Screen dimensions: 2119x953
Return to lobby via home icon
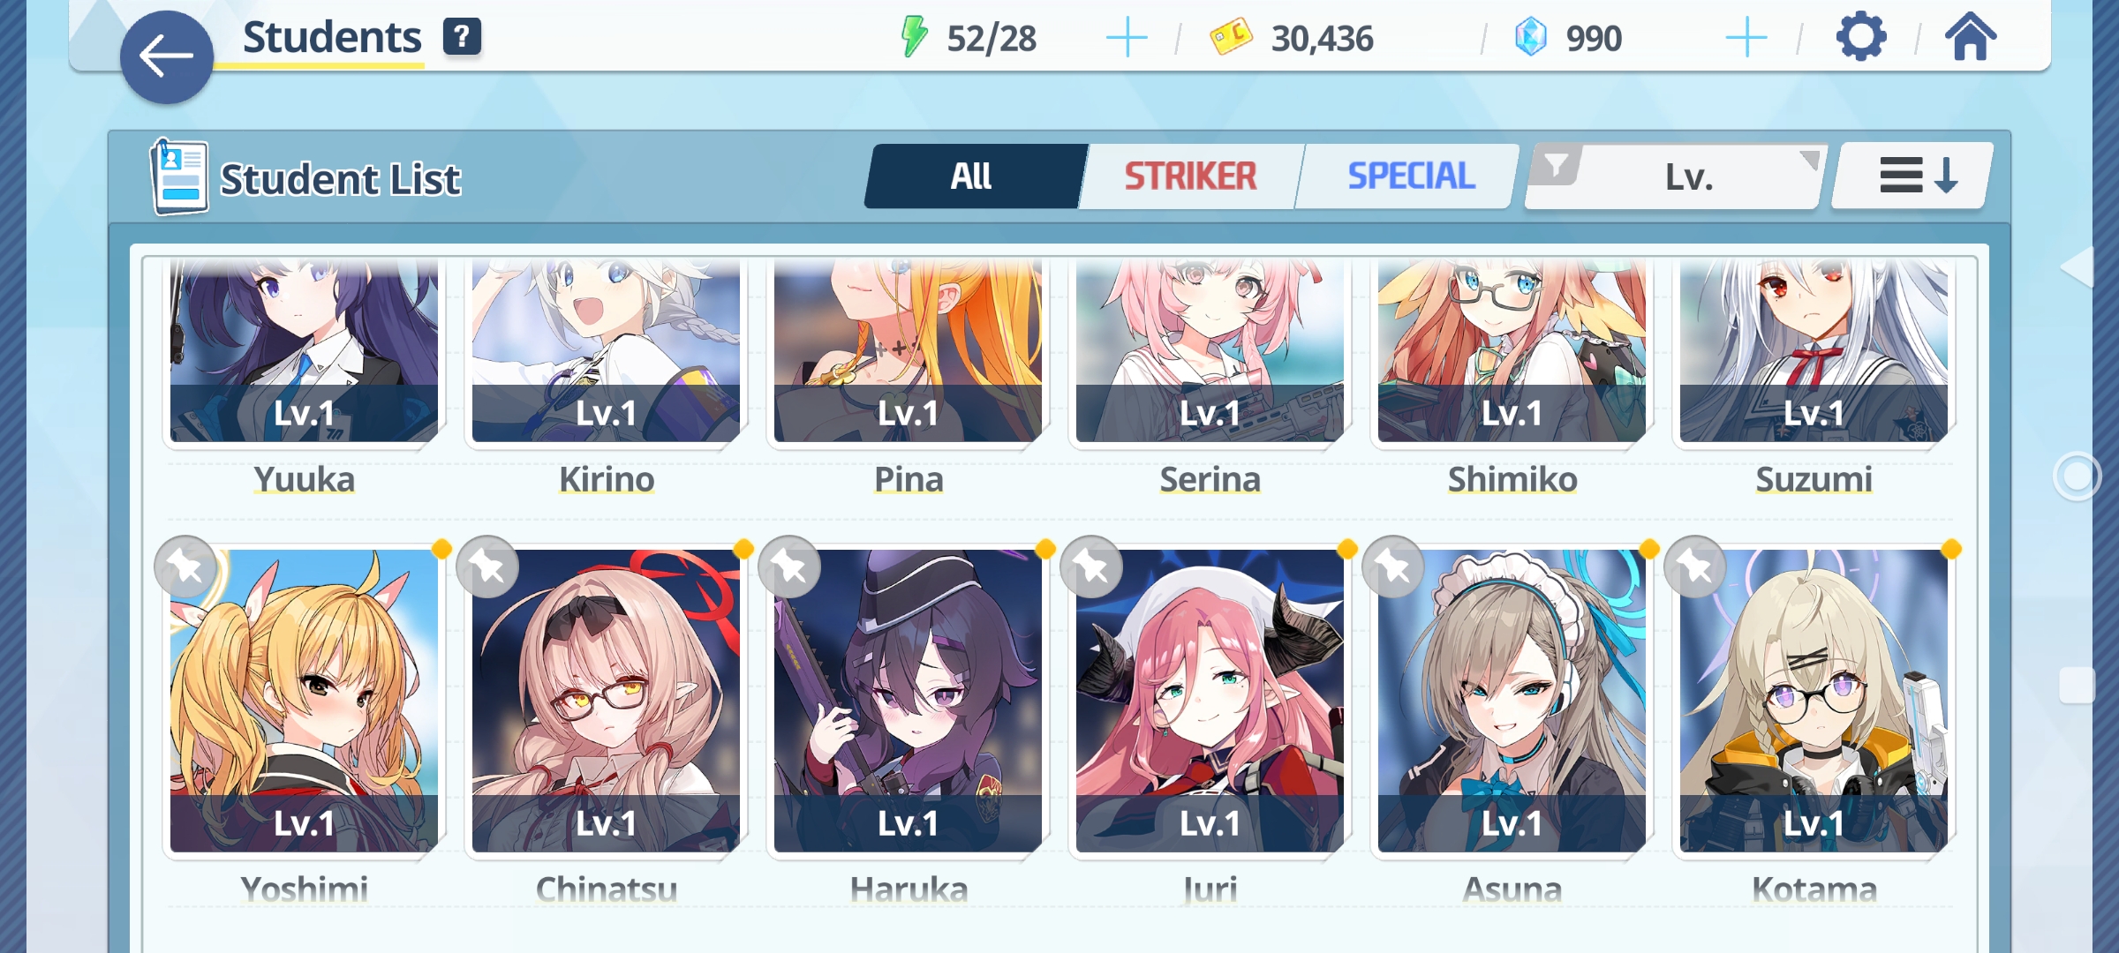[1970, 37]
